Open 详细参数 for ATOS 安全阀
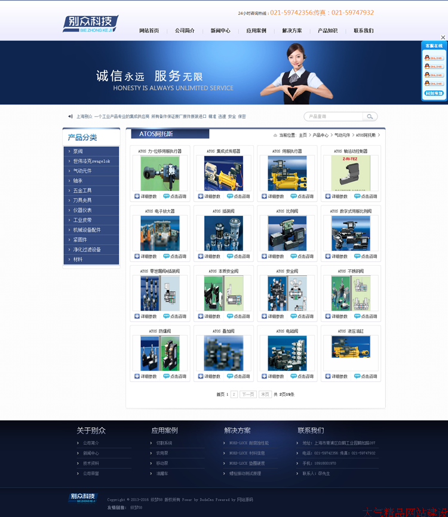Image resolution: width=448 pixels, height=517 pixels. click(273, 316)
